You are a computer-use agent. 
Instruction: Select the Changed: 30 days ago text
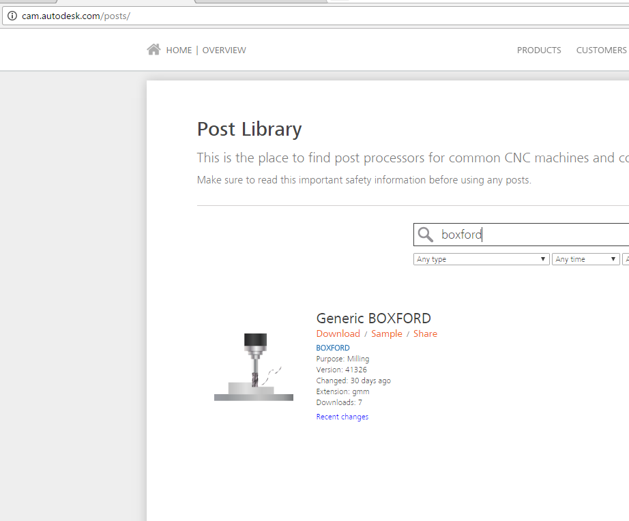[353, 381]
